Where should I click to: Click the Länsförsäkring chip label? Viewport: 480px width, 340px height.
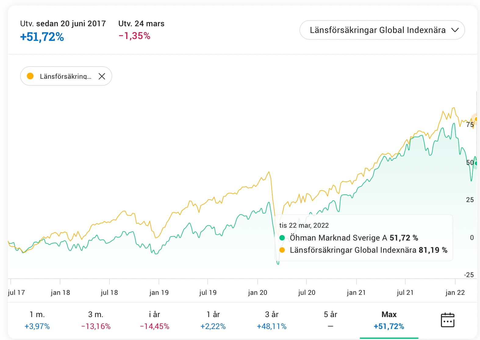pyautogui.click(x=66, y=76)
